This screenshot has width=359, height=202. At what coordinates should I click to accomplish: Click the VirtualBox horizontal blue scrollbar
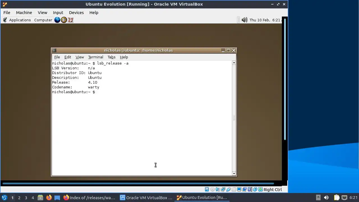click(x=138, y=184)
